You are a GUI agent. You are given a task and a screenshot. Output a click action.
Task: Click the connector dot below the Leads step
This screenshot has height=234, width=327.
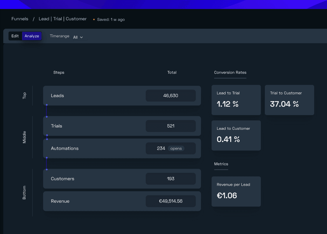[x=47, y=105]
